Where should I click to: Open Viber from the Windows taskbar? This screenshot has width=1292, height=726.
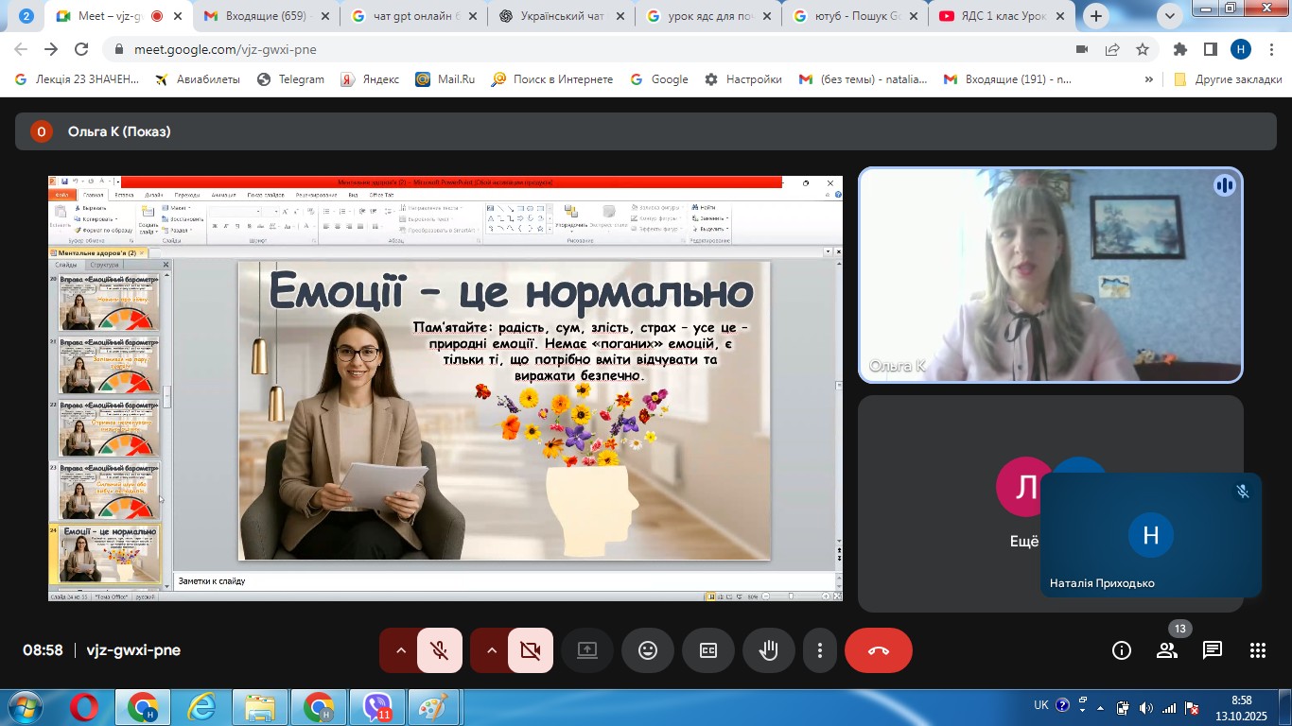click(x=377, y=707)
